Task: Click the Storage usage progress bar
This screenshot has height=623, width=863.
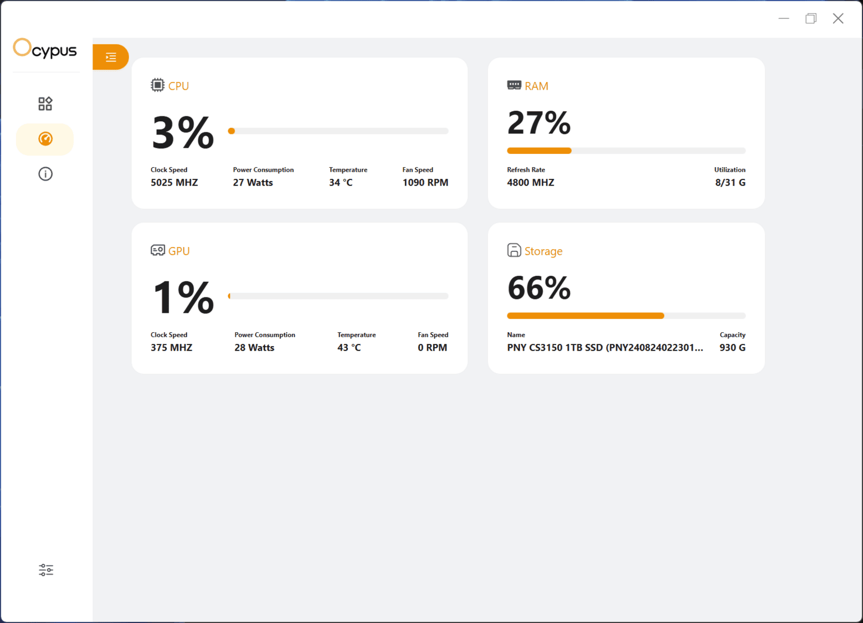Action: tap(626, 316)
